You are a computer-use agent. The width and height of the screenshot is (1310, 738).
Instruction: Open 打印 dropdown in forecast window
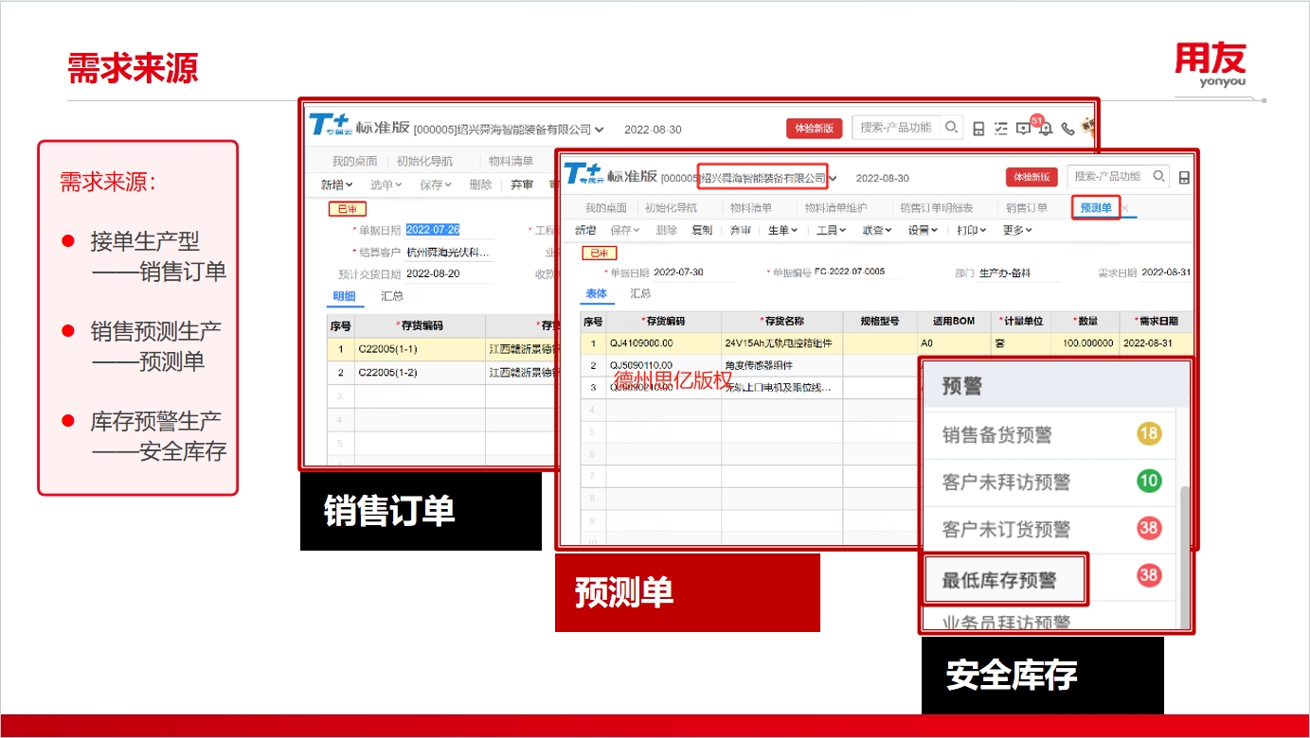coord(971,230)
